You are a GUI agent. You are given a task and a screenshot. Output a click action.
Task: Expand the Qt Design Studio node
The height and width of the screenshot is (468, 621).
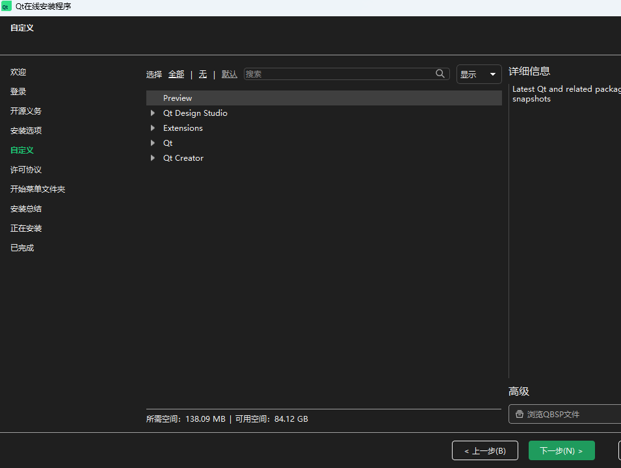point(152,113)
